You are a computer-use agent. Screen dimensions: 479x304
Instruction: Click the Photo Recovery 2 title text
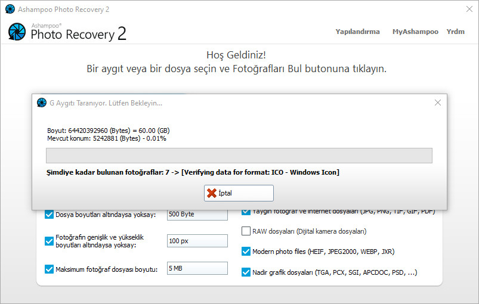(78, 33)
